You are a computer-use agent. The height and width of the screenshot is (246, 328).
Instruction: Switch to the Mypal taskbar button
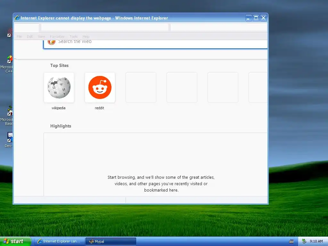coord(111,242)
